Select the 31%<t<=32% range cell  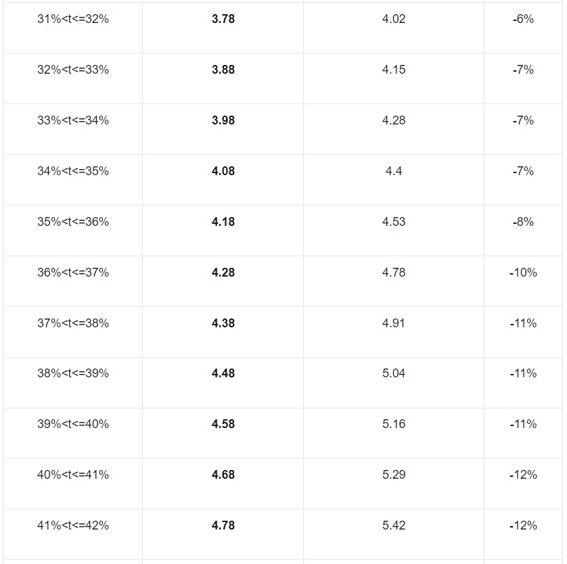[73, 19]
